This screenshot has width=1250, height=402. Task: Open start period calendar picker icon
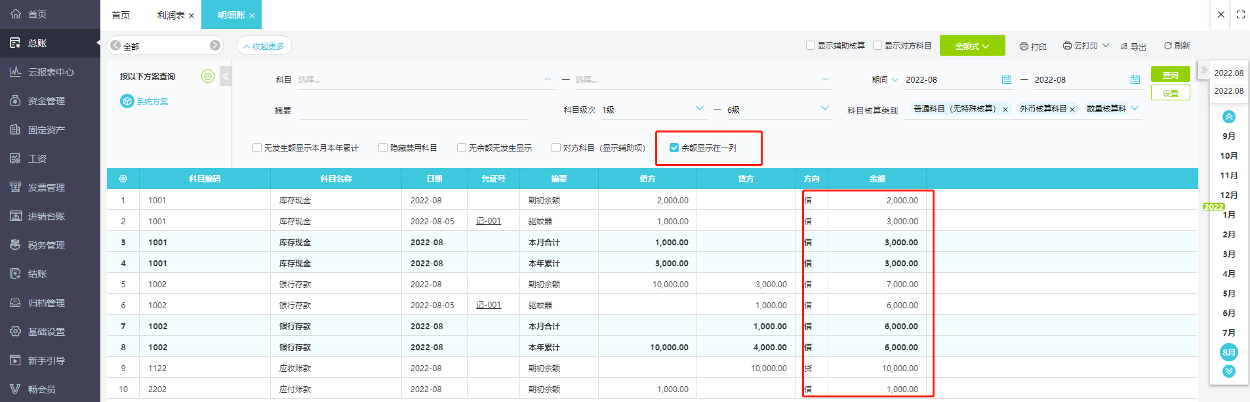(1006, 80)
